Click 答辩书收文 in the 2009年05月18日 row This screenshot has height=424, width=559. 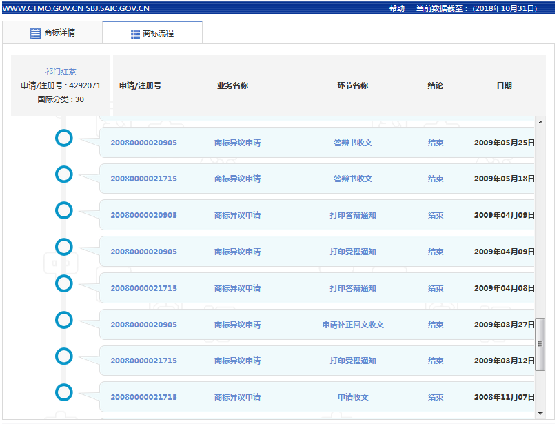(353, 179)
